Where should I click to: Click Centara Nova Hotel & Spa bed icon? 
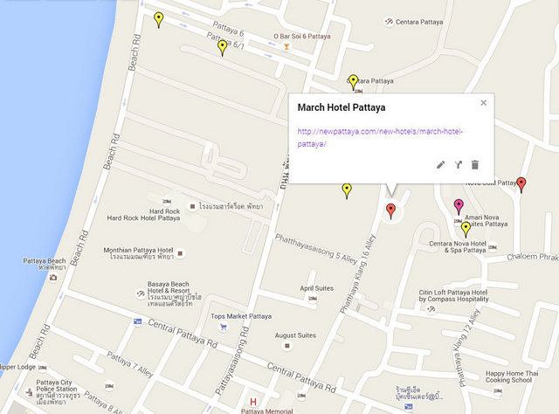coord(493,247)
